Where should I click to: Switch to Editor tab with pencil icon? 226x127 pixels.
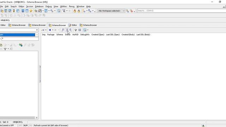[x=73, y=25]
